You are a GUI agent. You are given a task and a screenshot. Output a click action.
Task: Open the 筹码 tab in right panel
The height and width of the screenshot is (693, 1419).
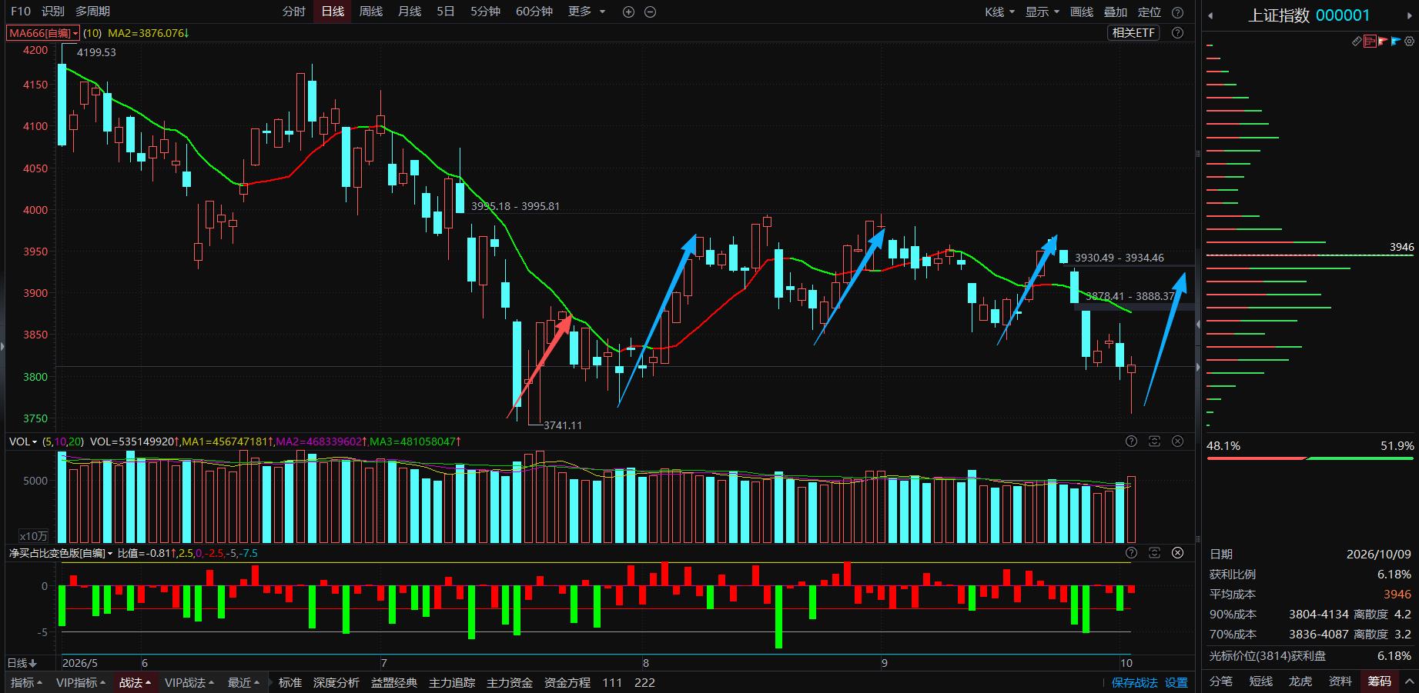1379,681
